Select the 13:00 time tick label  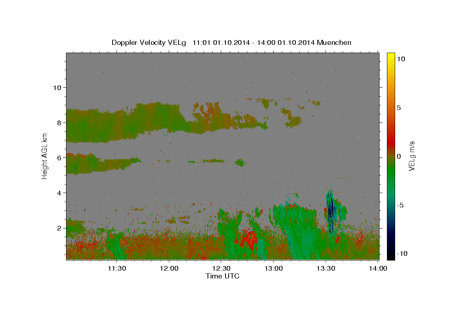pos(274,269)
